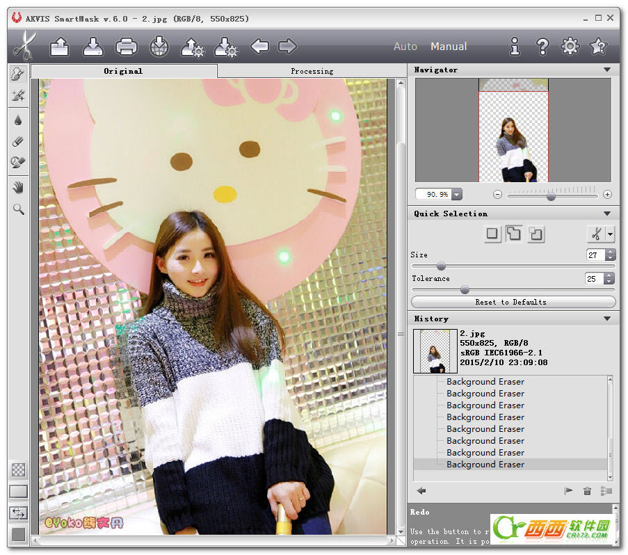
Task: Click the Tolerance value field showing 25
Action: pos(595,279)
